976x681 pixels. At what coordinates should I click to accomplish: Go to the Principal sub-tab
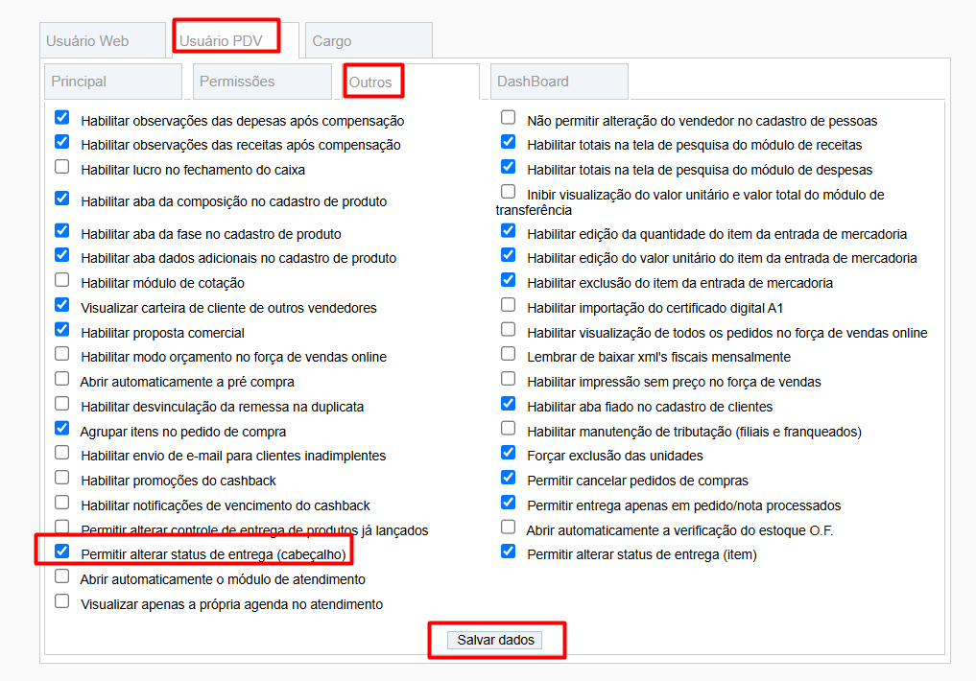pos(113,82)
